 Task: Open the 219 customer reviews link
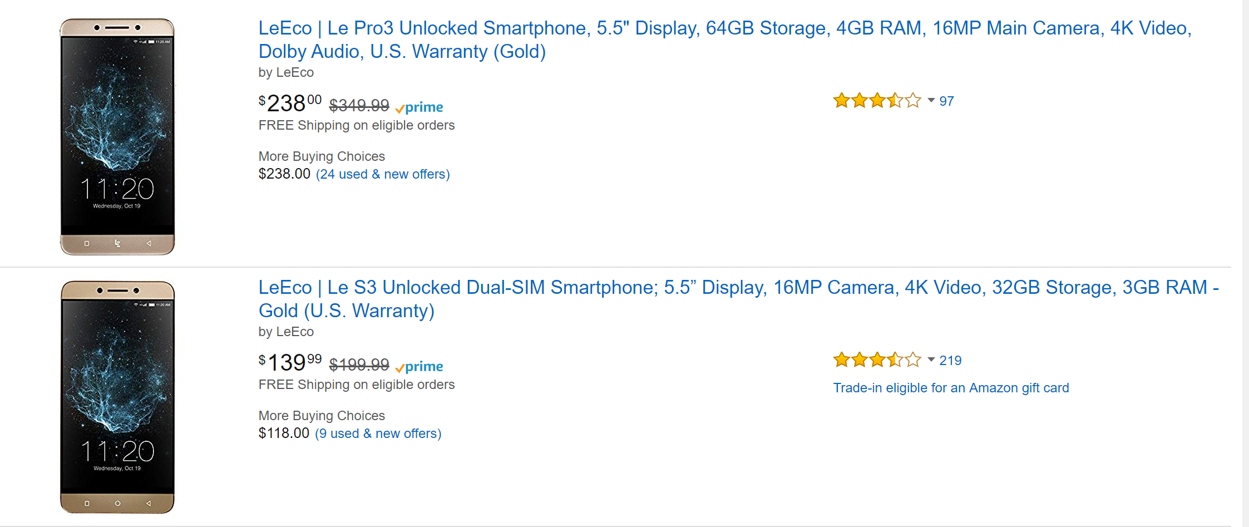950,361
